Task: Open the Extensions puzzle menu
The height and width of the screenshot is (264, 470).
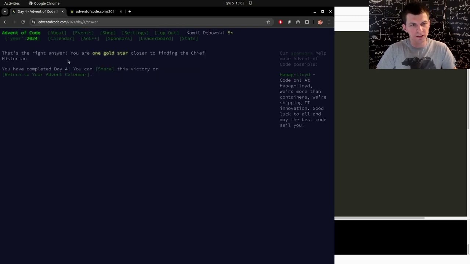Action: click(x=307, y=22)
